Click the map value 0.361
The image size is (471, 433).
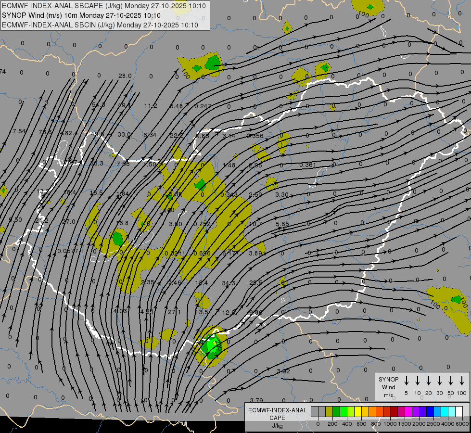pyautogui.click(x=307, y=165)
